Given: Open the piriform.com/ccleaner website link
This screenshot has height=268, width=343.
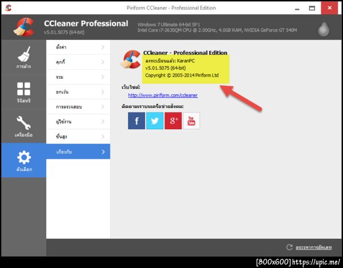Looking at the screenshot, I should [163, 95].
